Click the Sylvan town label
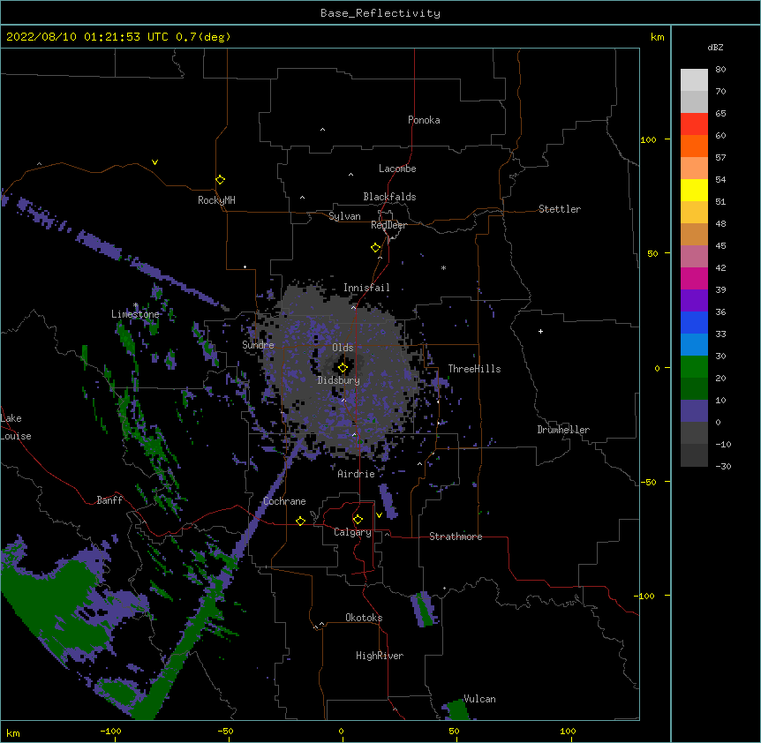The image size is (761, 743). pos(344,216)
